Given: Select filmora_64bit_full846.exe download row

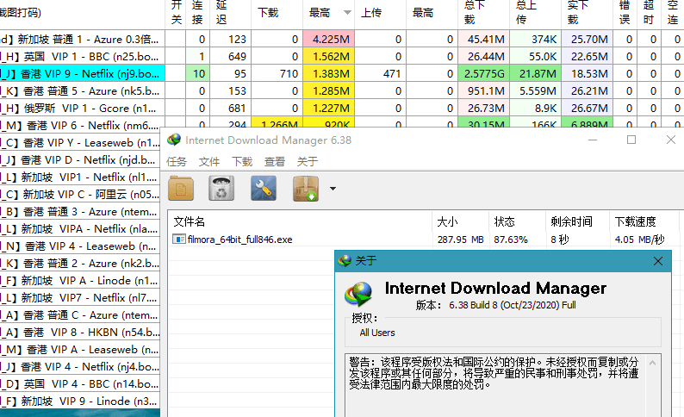Looking at the screenshot, I should (x=426, y=240).
